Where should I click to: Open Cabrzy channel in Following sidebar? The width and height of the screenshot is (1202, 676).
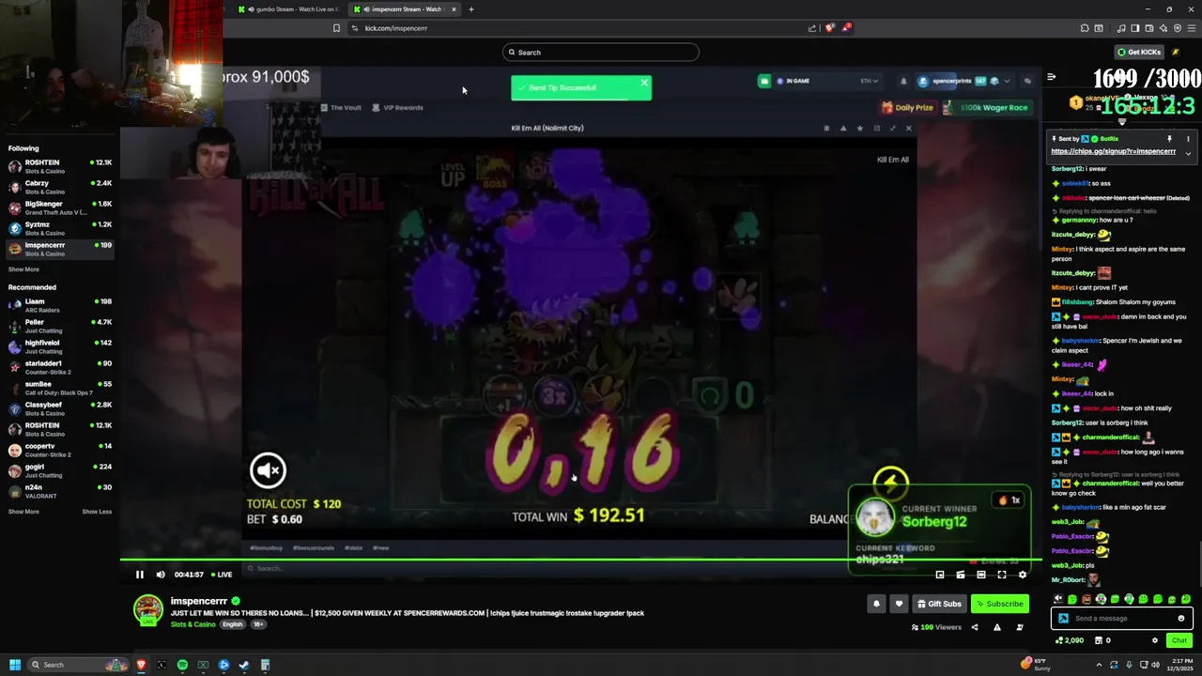coord(60,187)
